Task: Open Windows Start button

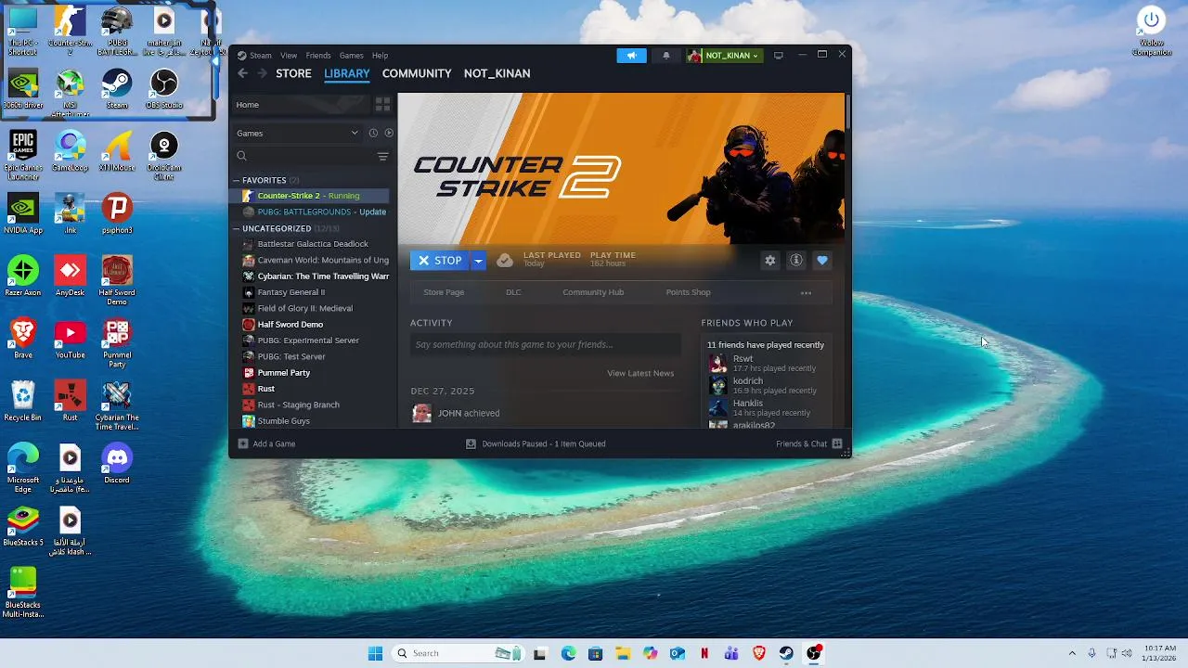Action: pyautogui.click(x=375, y=653)
